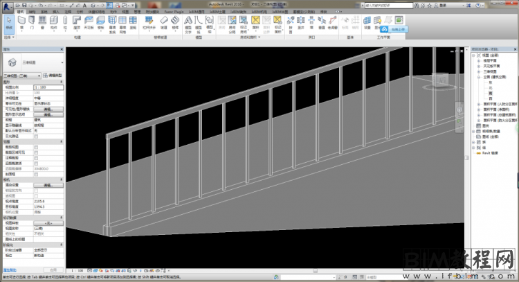The height and width of the screenshot is (282, 519).
Task: Choose the Component (构件) tool
Action: [53, 23]
